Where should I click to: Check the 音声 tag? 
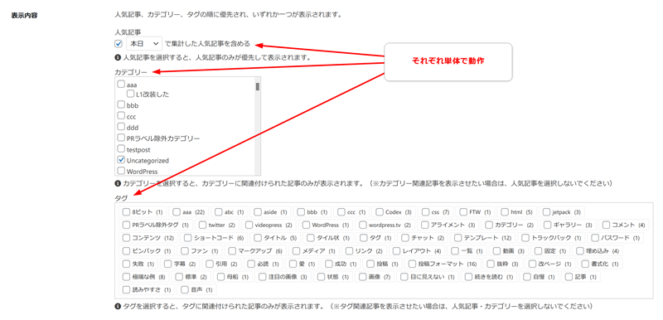184,289
